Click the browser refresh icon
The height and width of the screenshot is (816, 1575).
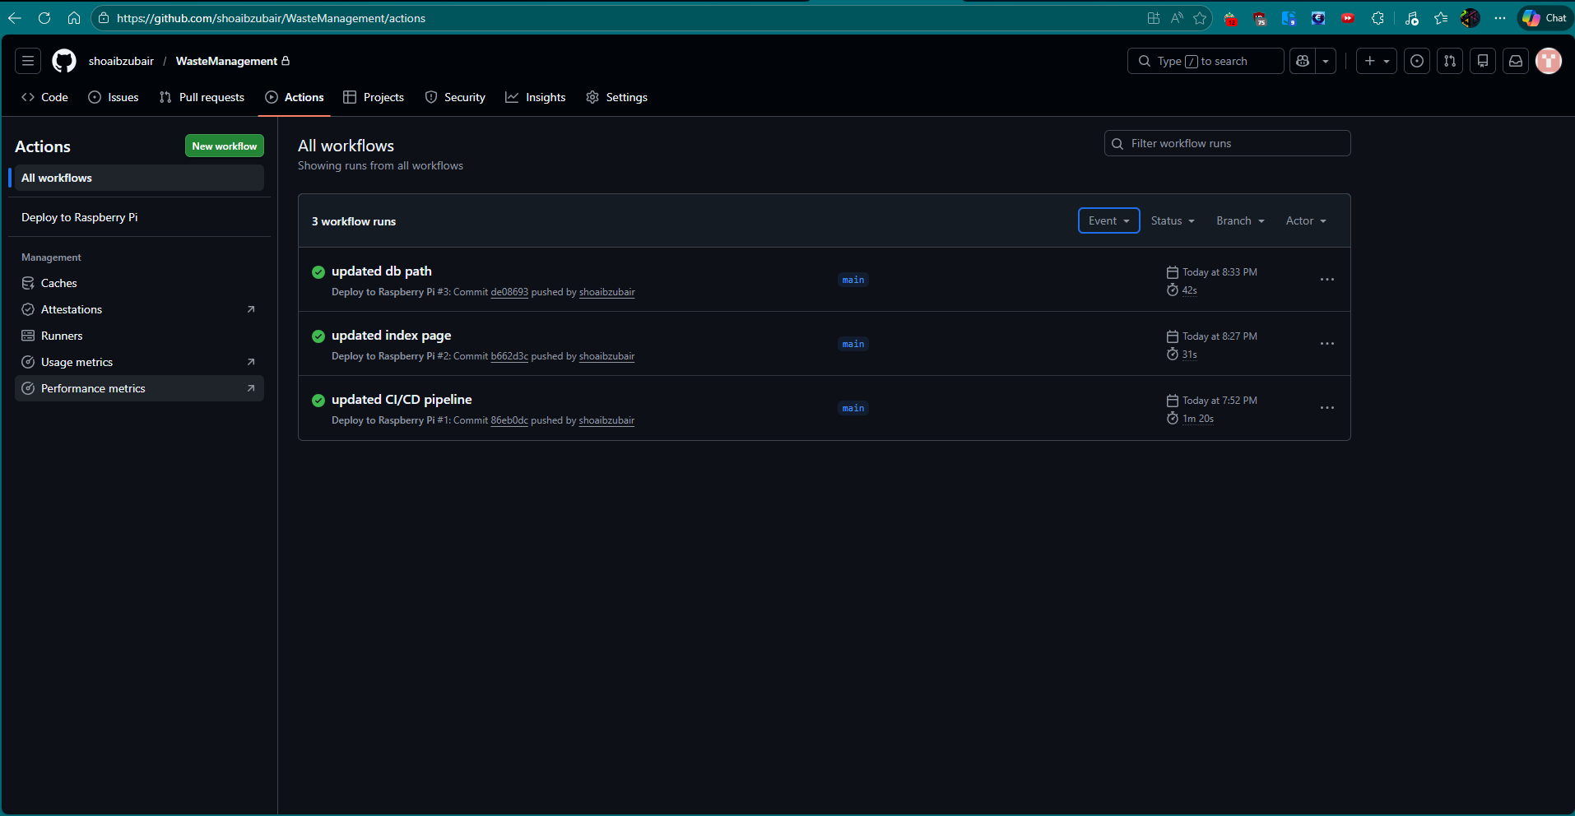44,18
